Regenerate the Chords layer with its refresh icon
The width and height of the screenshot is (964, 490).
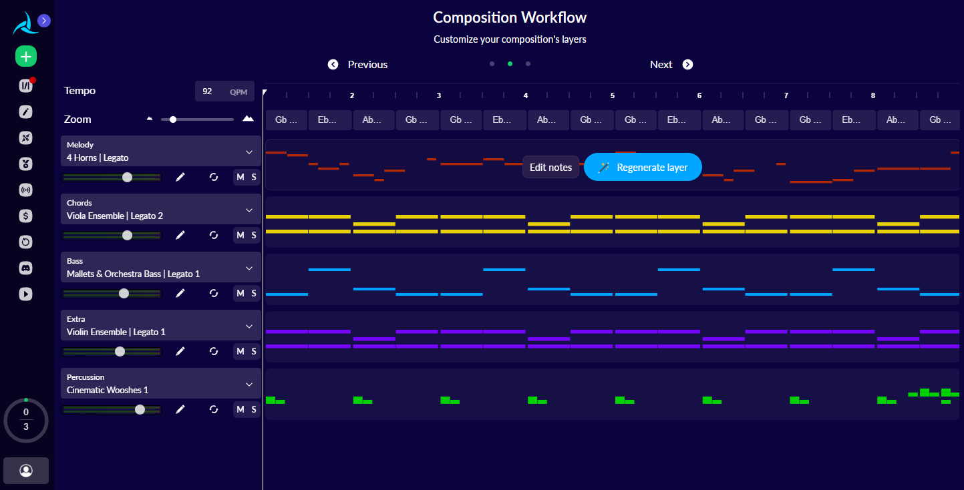click(213, 235)
